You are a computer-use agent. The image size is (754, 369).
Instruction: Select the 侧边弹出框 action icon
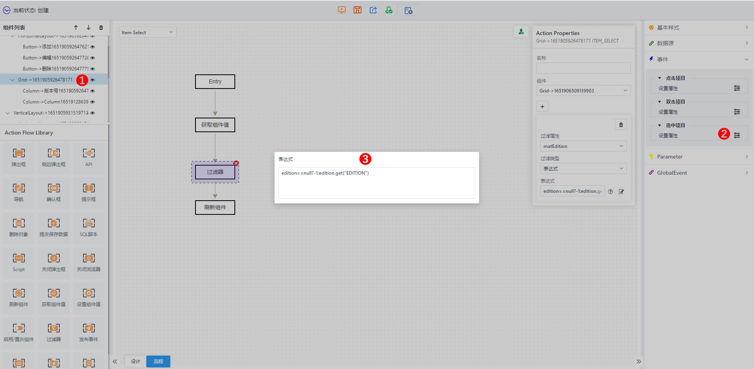click(x=53, y=153)
